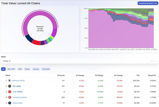Click the dark navy donut segment
This screenshot has width=159, height=107.
click(29, 39)
